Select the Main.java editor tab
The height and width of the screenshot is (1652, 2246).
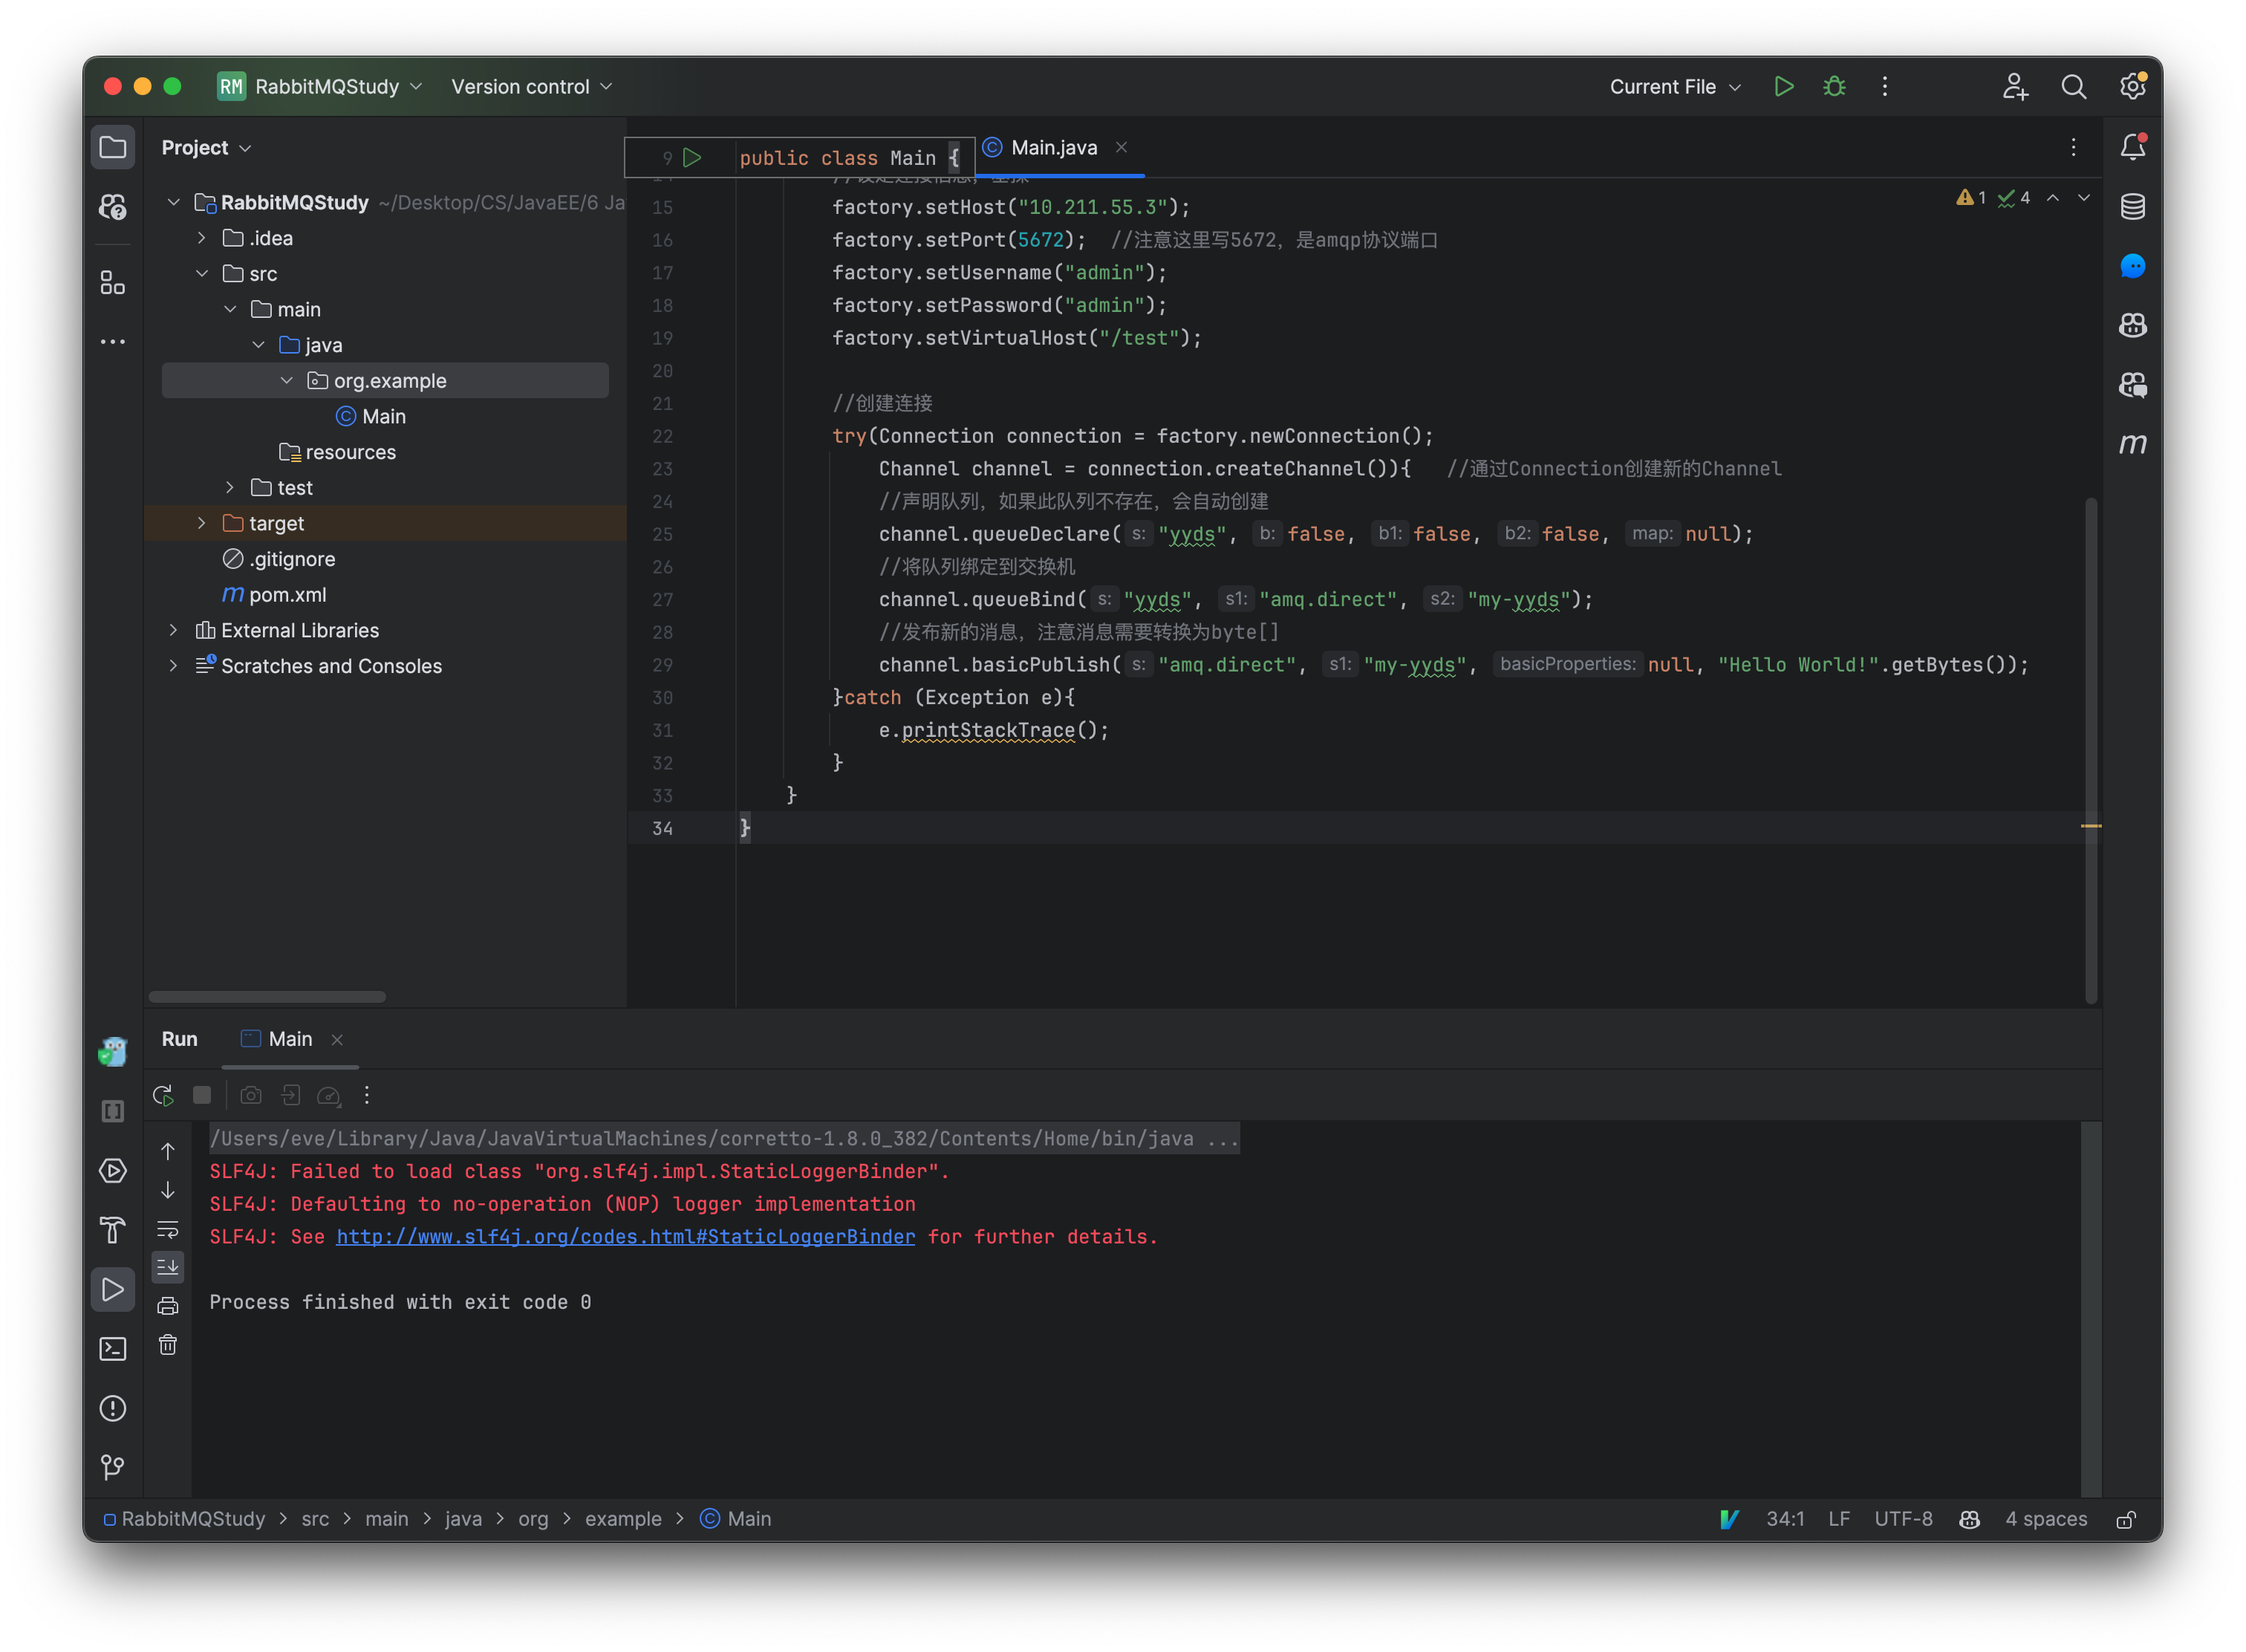[1053, 148]
